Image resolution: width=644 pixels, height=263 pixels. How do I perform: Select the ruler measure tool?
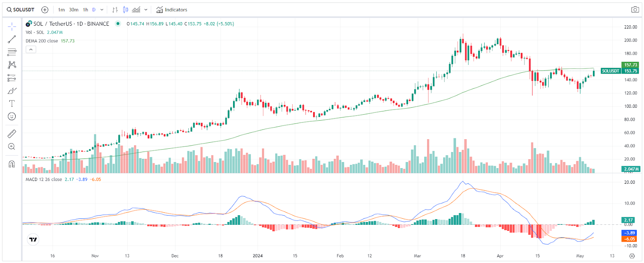[x=12, y=134]
